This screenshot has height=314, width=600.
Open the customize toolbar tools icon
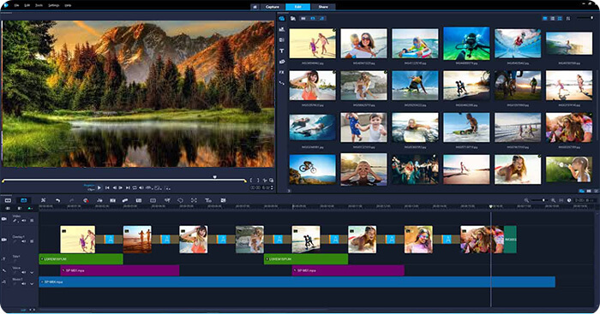tap(43, 200)
